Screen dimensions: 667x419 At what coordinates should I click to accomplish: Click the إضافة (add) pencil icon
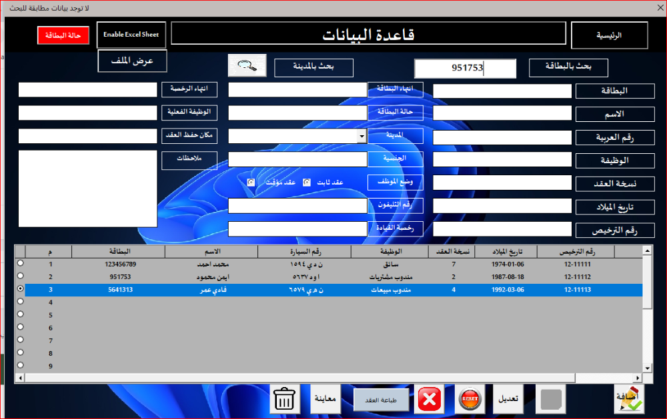click(x=630, y=399)
